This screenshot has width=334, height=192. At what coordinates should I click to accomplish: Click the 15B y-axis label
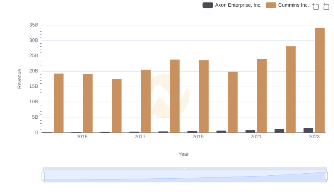pos(34,87)
